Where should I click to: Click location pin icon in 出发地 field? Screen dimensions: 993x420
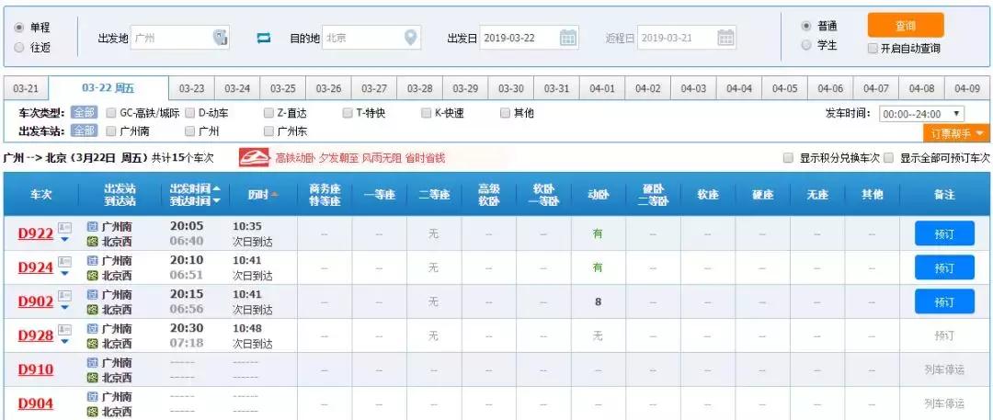pos(220,38)
